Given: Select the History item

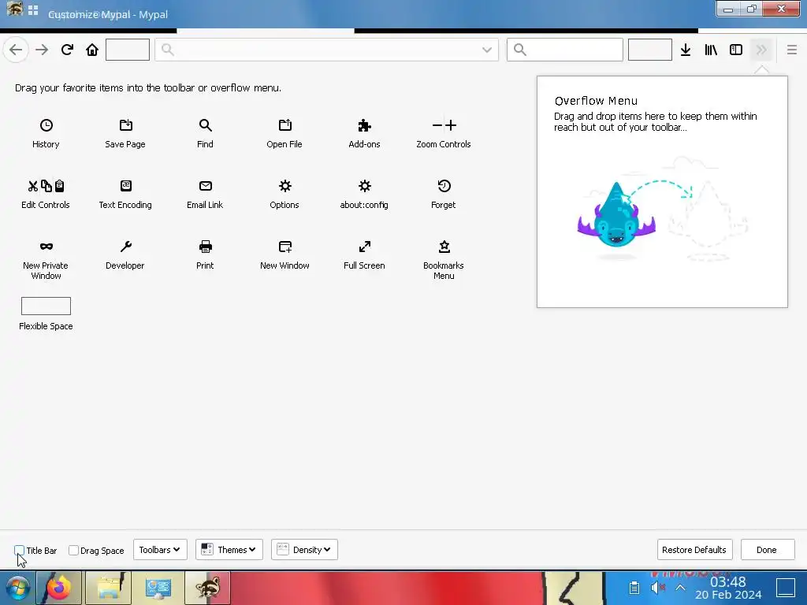Looking at the screenshot, I should pyautogui.click(x=46, y=133).
